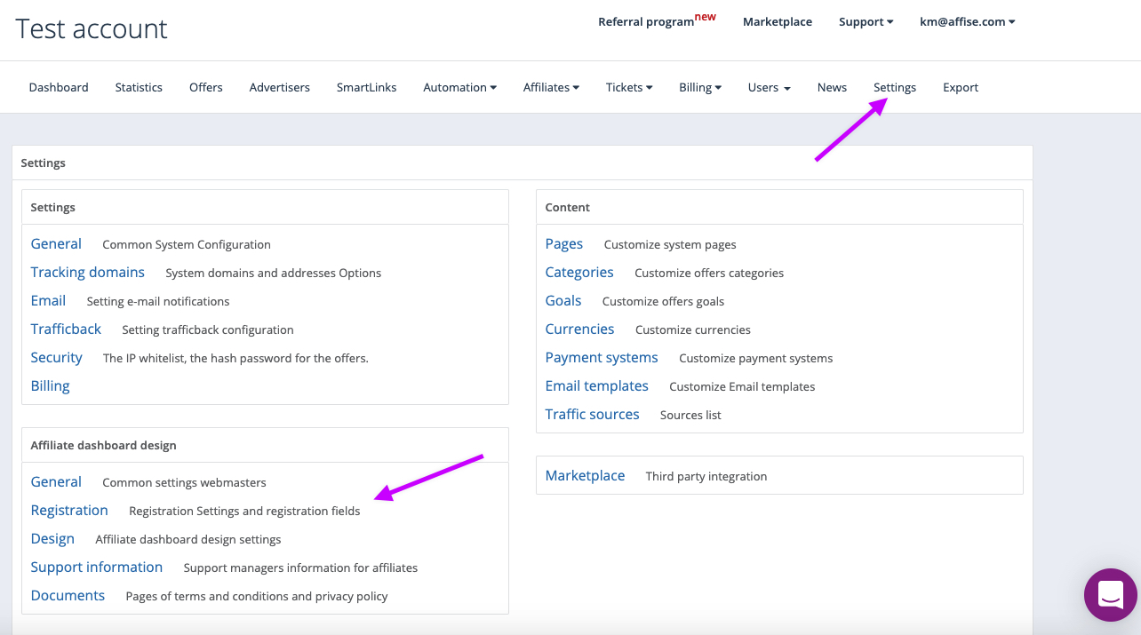Open Email templates customization
Screen dimensions: 1141x635
click(x=596, y=385)
